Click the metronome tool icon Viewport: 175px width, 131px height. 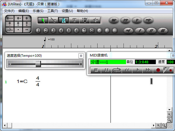64,20
